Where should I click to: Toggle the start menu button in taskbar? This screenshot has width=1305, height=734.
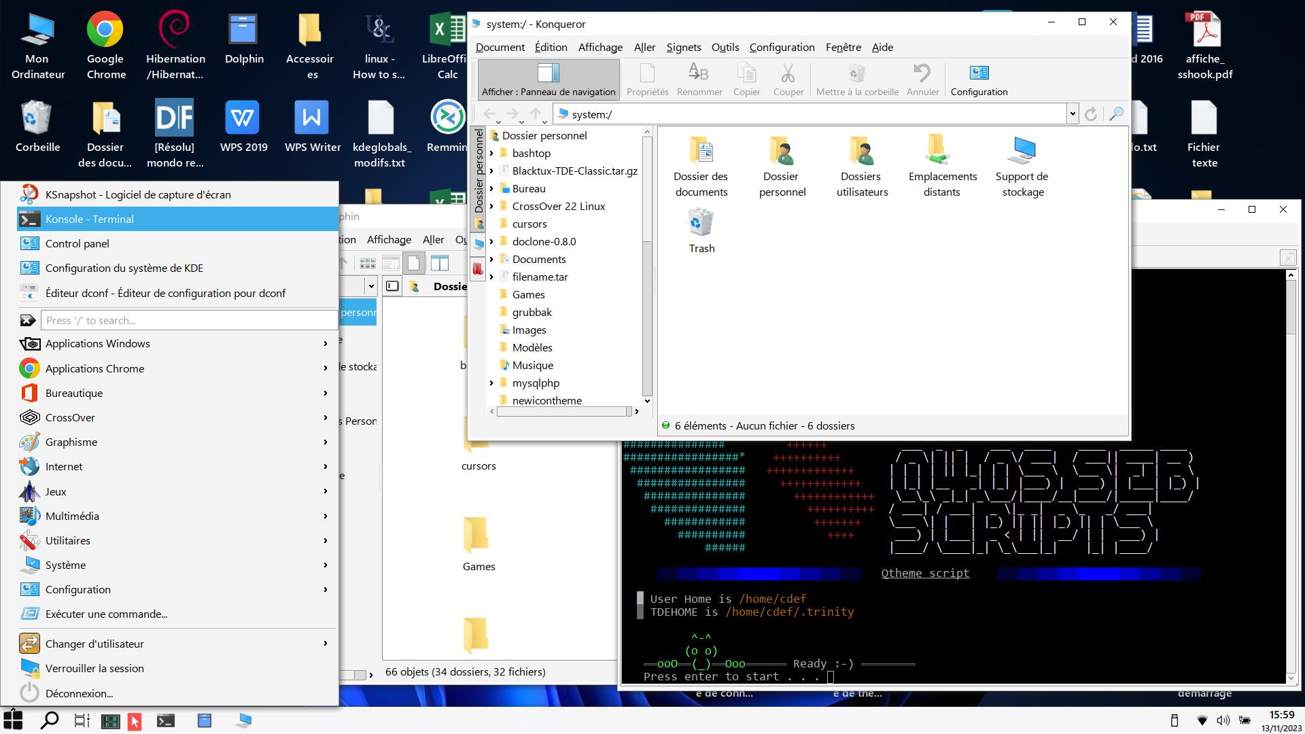[14, 720]
